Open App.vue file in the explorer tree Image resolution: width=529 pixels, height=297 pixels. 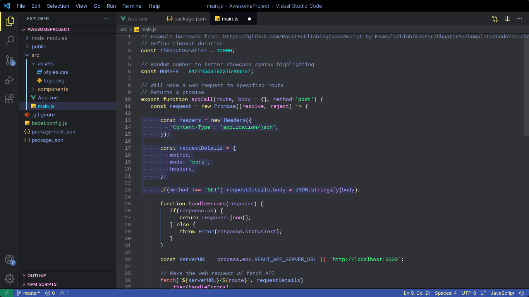tap(68, 97)
